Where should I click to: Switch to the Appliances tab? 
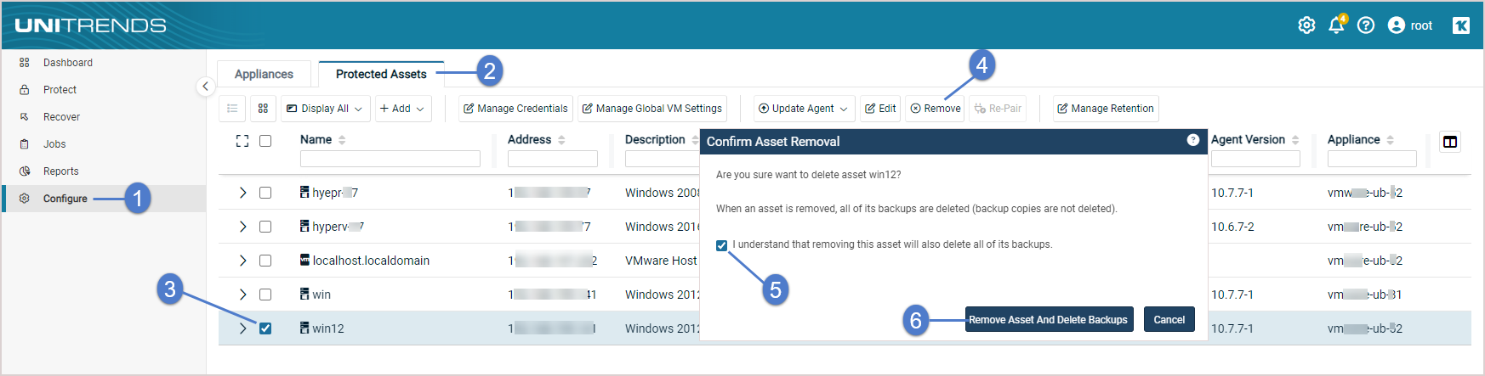(x=264, y=74)
